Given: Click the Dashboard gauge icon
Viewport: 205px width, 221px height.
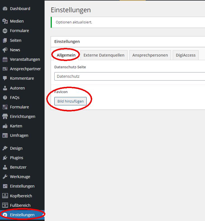Looking at the screenshot, I should 5,9.
